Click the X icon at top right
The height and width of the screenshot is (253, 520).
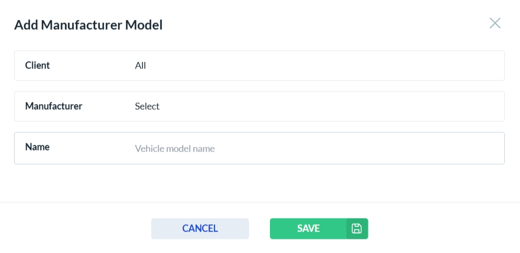tap(495, 23)
